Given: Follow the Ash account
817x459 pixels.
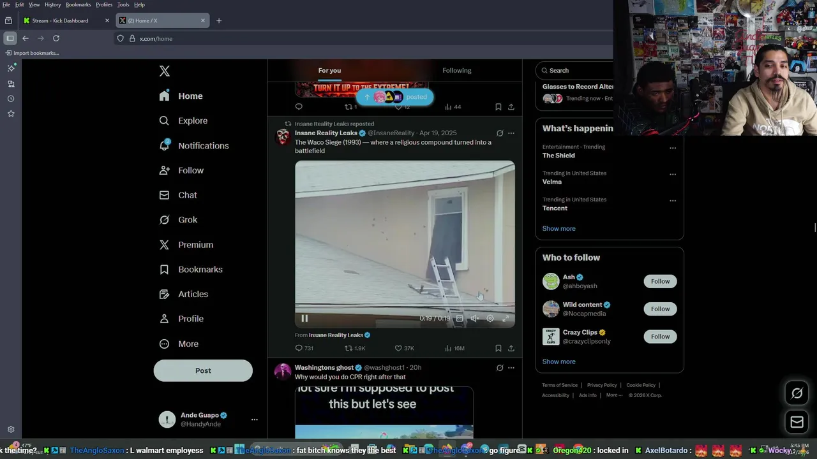Looking at the screenshot, I should (x=660, y=281).
